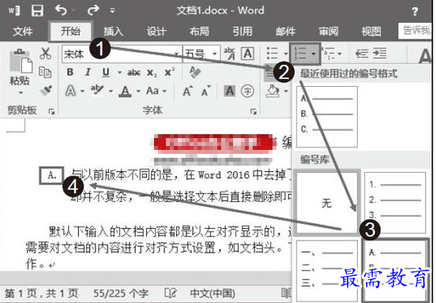Click the Save icon in quick access toolbar
This screenshot has width=436, height=303.
coord(37,10)
